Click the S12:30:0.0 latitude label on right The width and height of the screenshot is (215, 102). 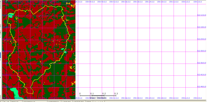point(202,51)
